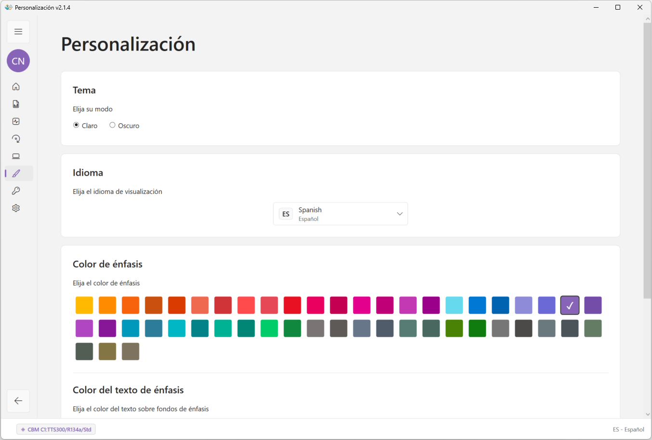
Task: Pick the light cyan accent color swatch
Action: [x=454, y=305]
